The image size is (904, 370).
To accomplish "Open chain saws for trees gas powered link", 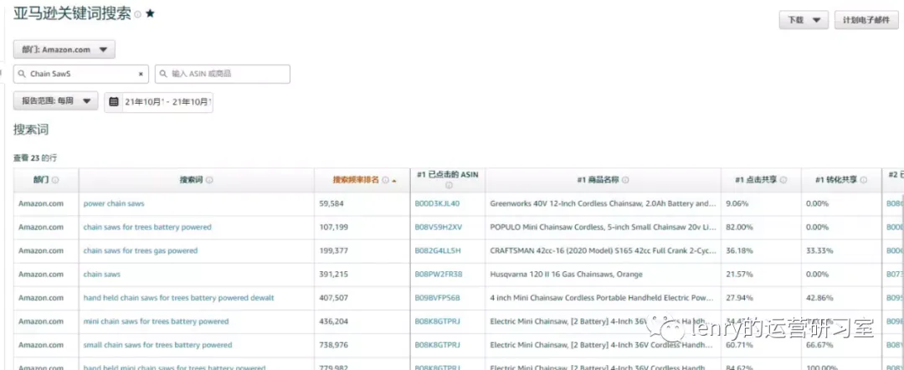I will (x=141, y=250).
